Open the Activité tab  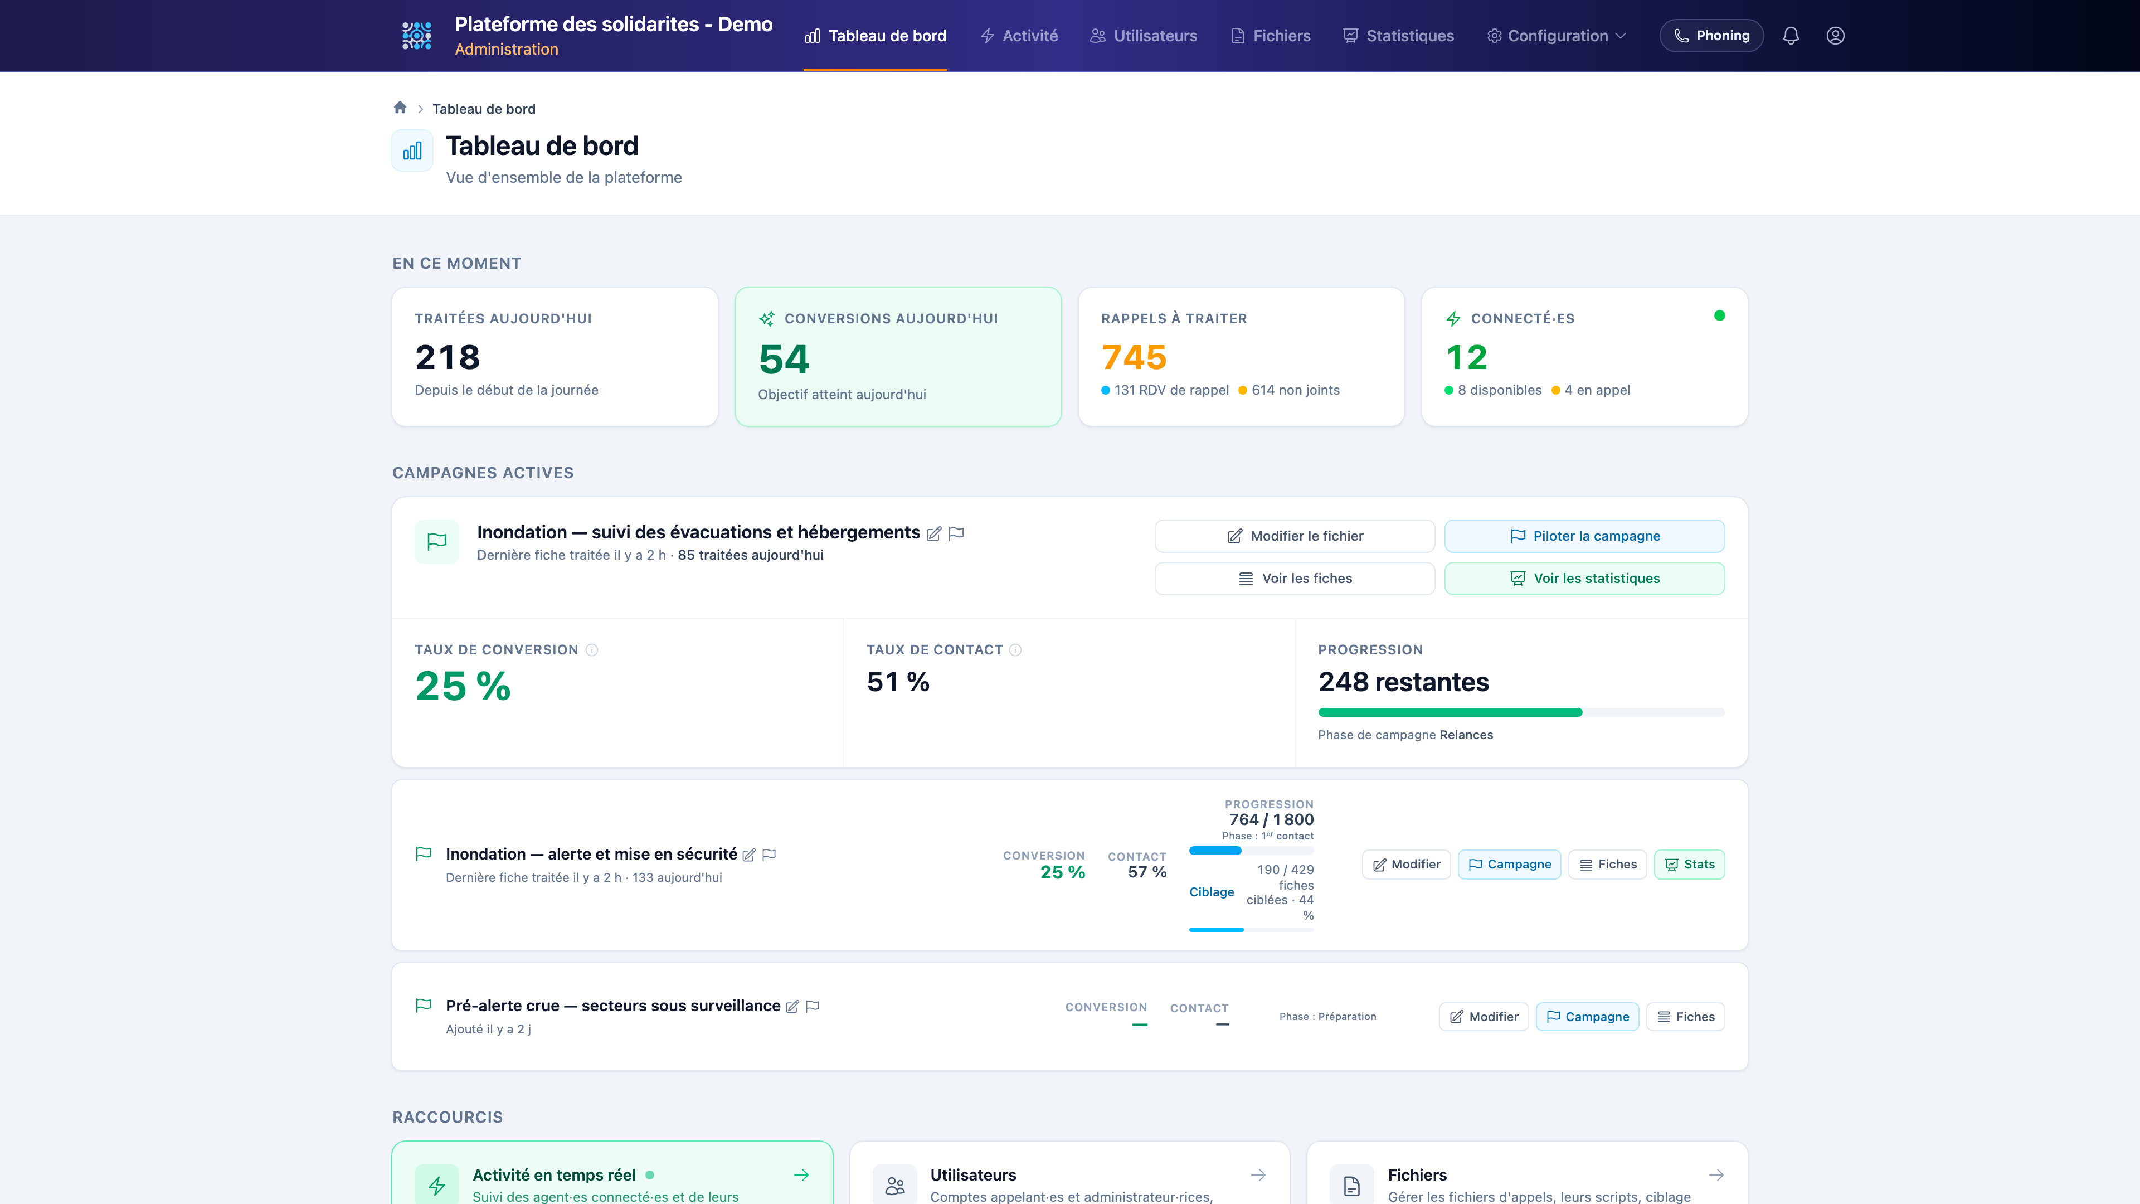pos(1019,36)
